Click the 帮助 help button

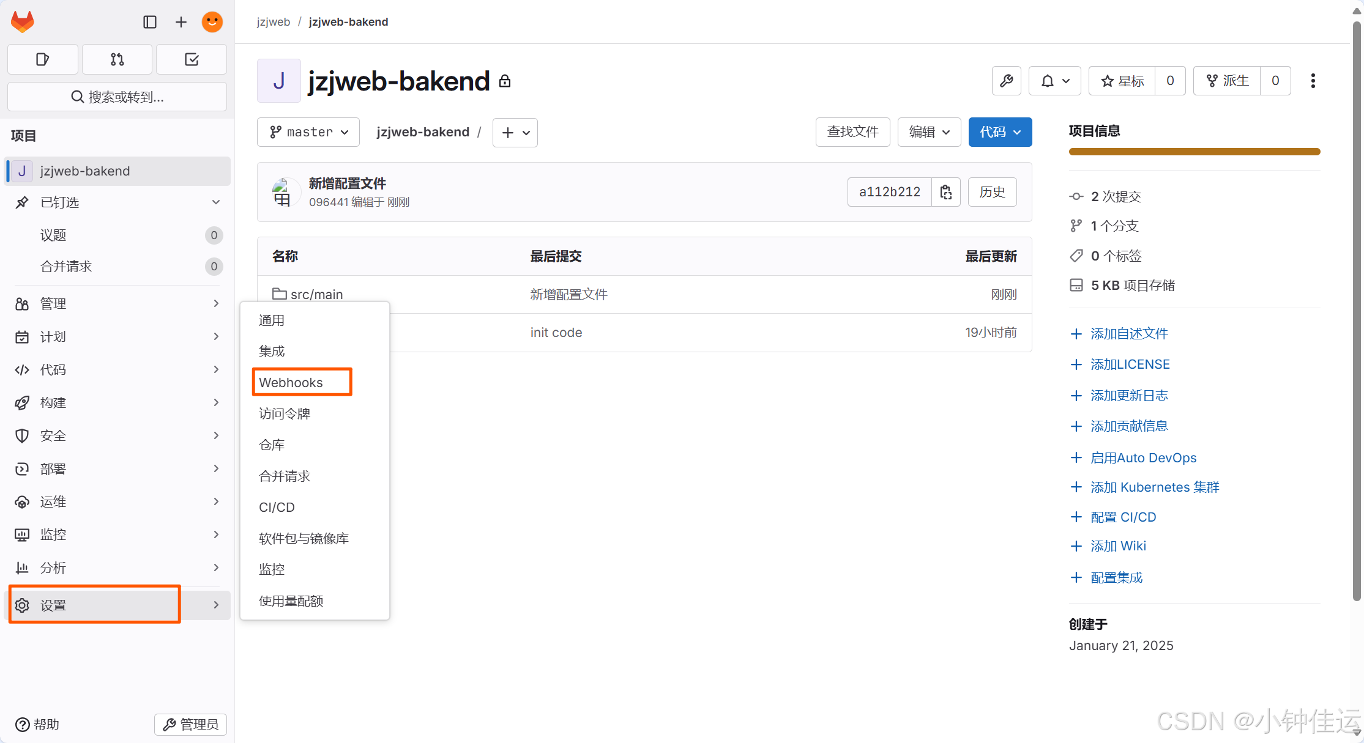tap(37, 724)
